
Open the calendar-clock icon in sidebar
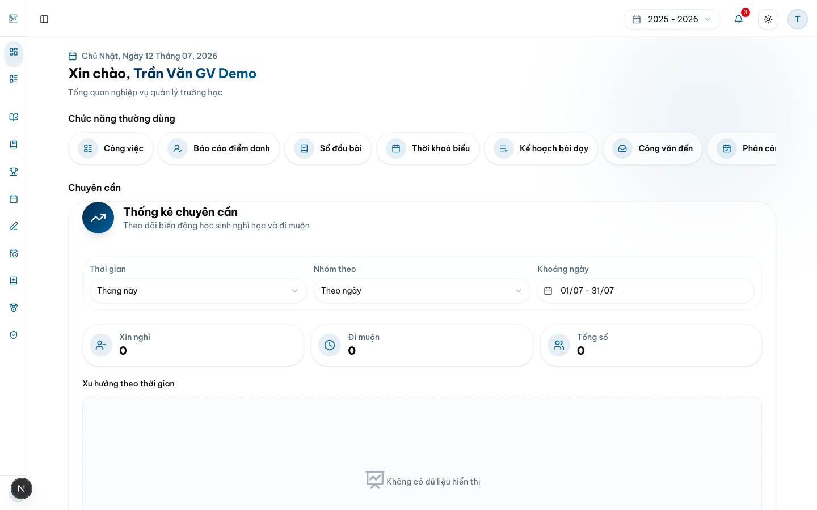point(14,253)
